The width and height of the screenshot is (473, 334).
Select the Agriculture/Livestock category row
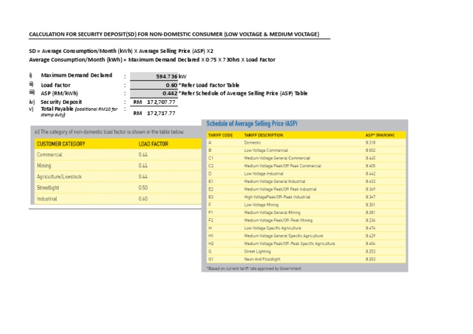coord(118,177)
